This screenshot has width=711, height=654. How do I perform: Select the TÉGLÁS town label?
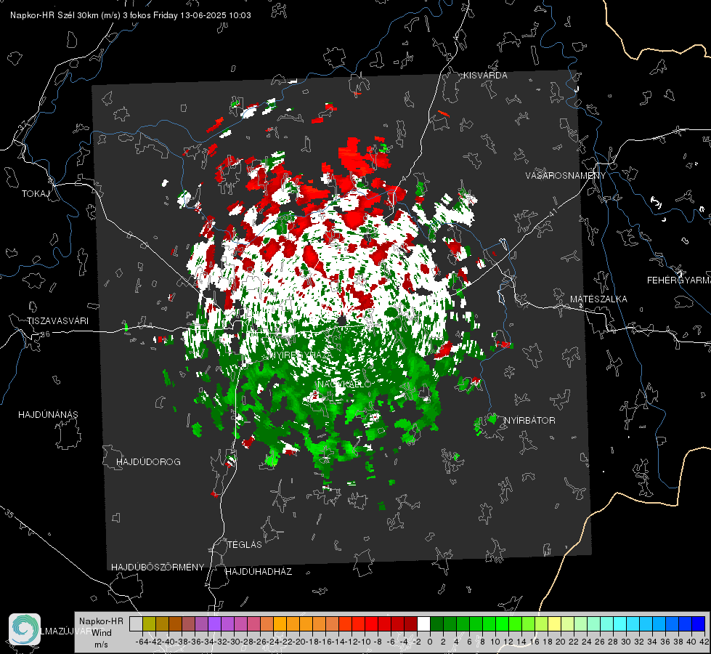(245, 545)
